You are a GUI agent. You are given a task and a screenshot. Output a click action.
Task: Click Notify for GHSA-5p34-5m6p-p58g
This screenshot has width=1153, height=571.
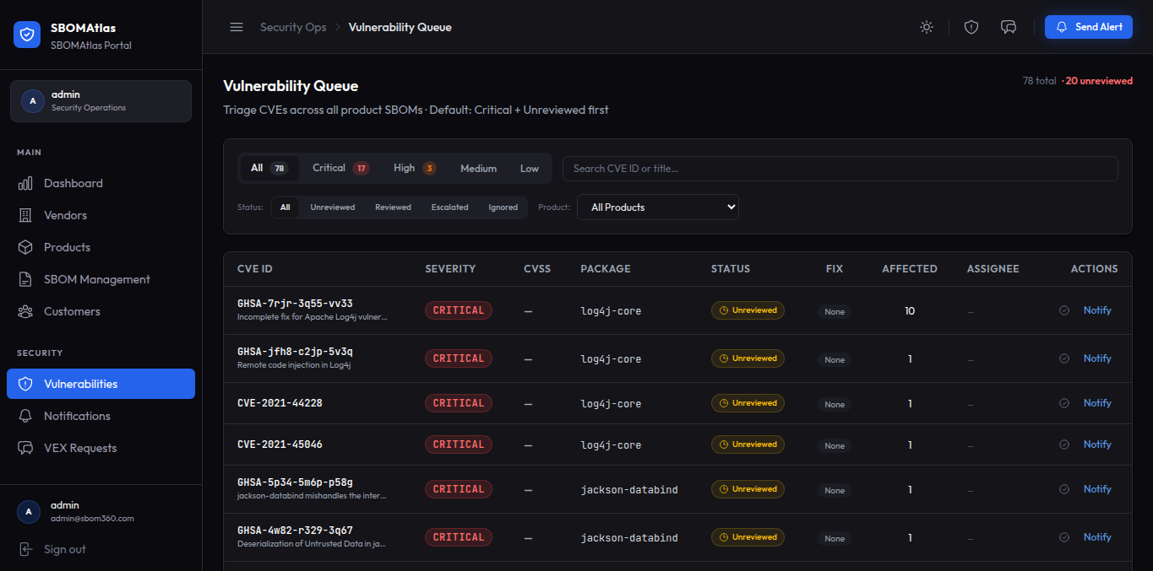pos(1097,489)
